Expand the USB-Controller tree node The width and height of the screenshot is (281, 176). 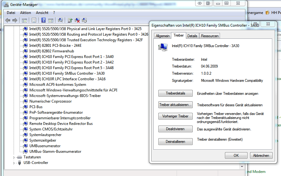click(14, 163)
